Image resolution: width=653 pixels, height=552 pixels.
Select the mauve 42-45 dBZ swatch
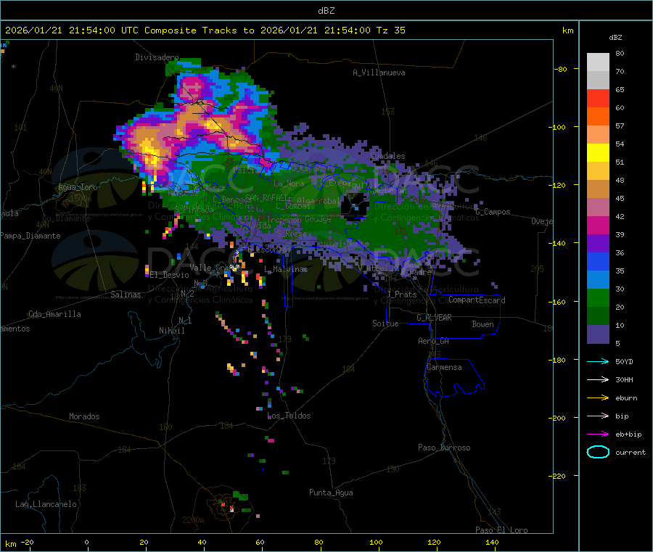pyautogui.click(x=598, y=207)
